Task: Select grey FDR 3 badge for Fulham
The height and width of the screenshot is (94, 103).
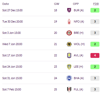Action: 95,89
